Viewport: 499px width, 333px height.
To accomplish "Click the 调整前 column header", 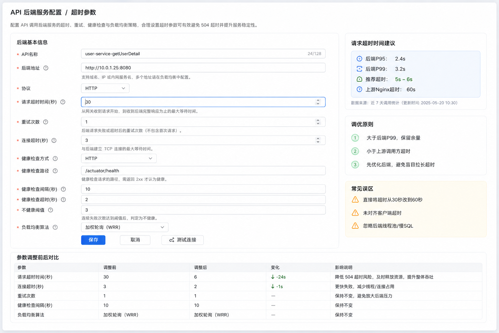I will [110, 267].
